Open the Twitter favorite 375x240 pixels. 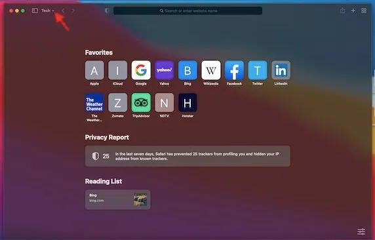click(258, 70)
